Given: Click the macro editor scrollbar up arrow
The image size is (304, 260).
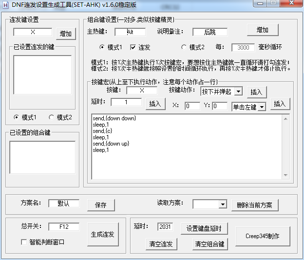Looking at the screenshot, I should click(x=285, y=119).
